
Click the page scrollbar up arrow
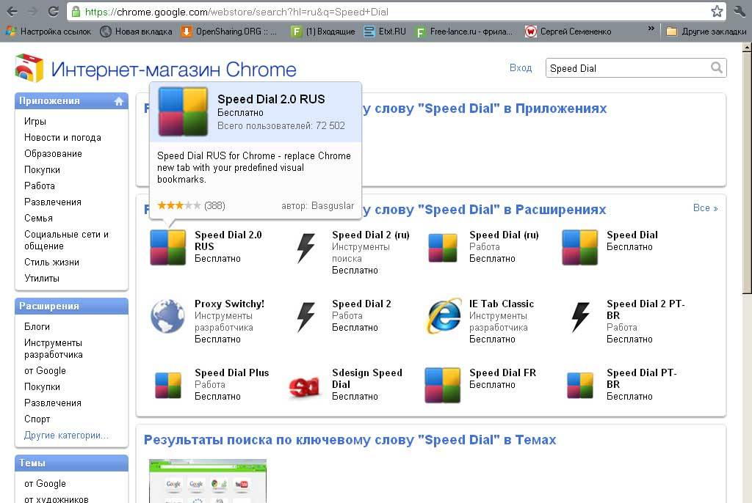[x=747, y=47]
